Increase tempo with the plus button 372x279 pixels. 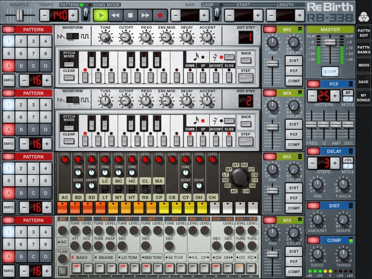pyautogui.click(x=73, y=15)
